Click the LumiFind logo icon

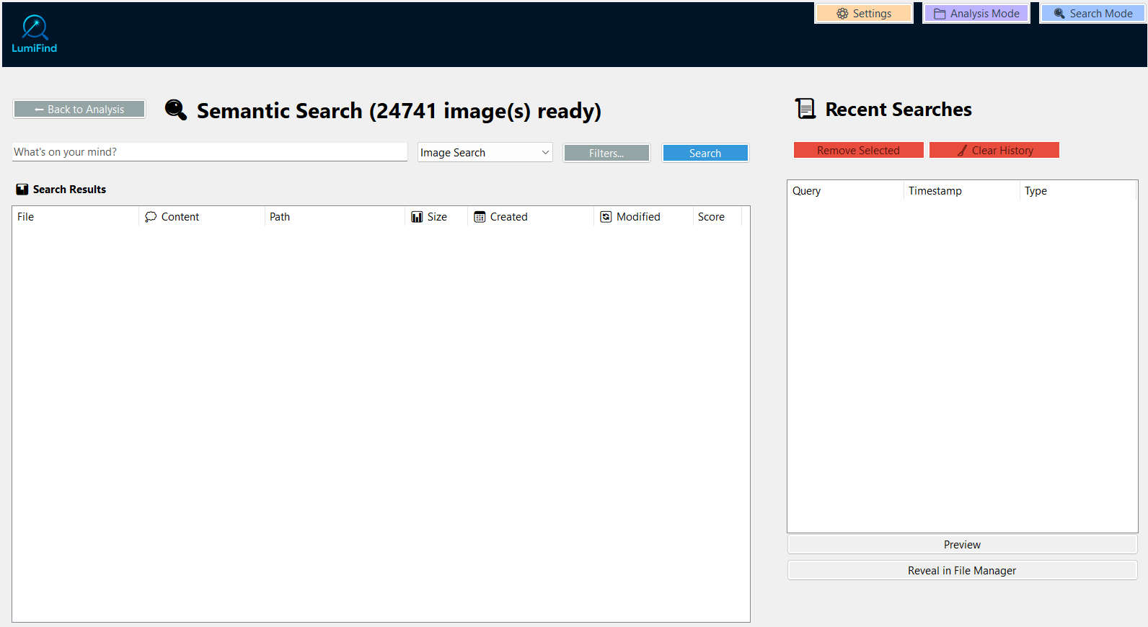(x=35, y=34)
